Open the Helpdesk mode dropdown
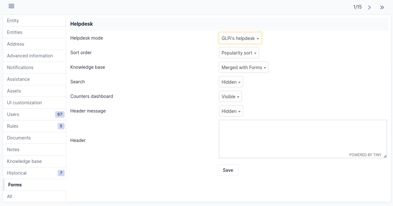 point(240,38)
